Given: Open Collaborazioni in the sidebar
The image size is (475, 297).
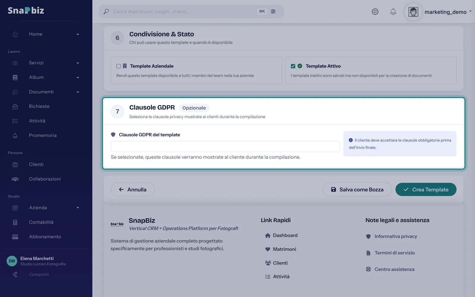Looking at the screenshot, I should pos(45,179).
